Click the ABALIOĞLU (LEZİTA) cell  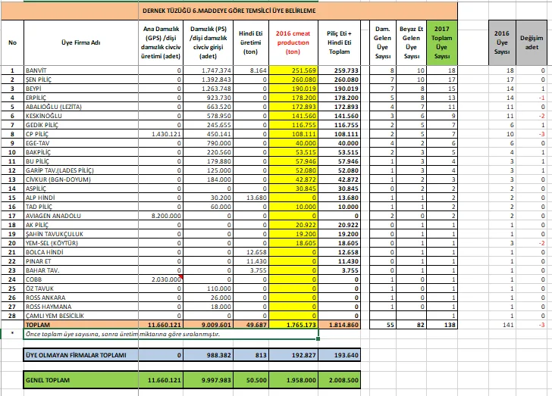coord(81,107)
